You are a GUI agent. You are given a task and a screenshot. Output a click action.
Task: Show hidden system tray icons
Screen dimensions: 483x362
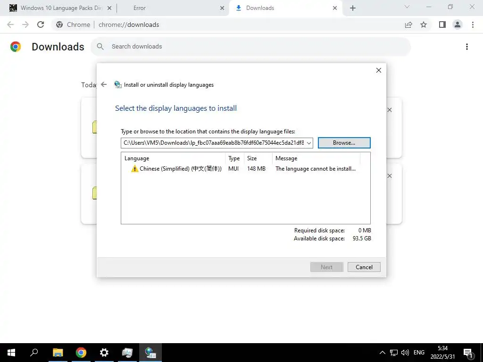click(x=382, y=353)
